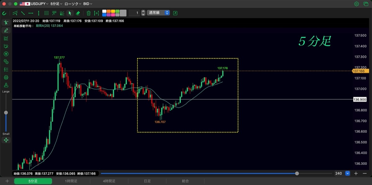Select the arrow pointer cursor tool
The image size is (372, 185).
(70, 13)
